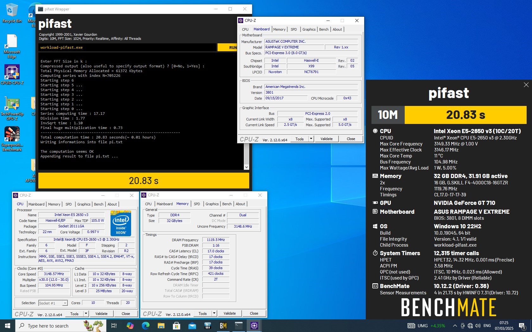Open the Graphics tab in the Mainboard CPU-Z window
532x332 pixels.
309,29
